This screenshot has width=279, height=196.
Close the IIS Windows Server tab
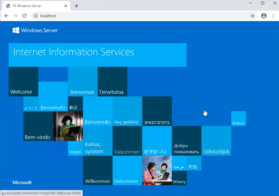[66, 6]
